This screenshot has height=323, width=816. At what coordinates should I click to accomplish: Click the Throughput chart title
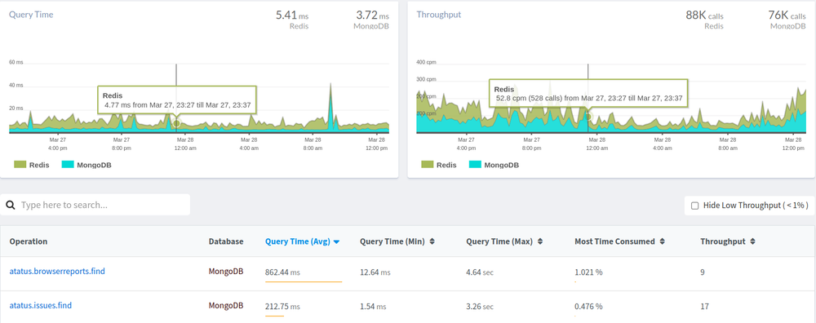pyautogui.click(x=439, y=15)
